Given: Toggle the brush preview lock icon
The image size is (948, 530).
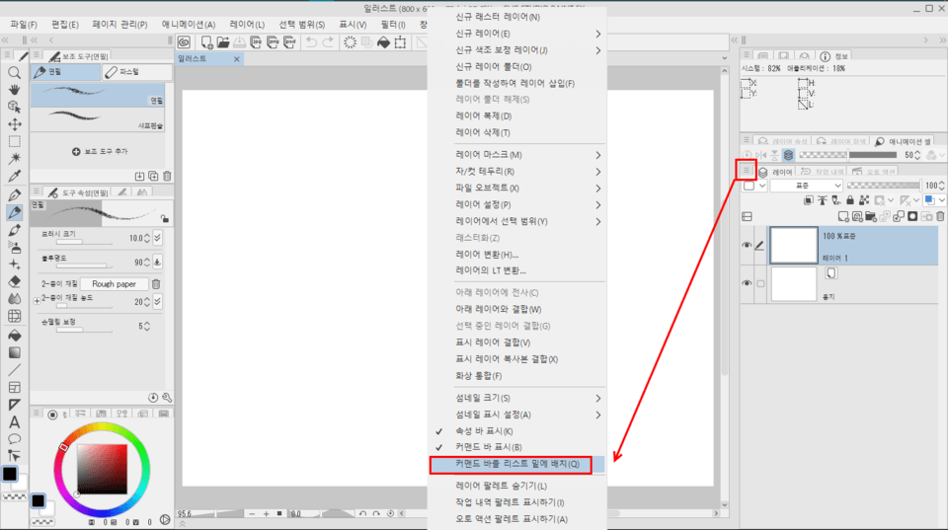Looking at the screenshot, I should pos(165,218).
